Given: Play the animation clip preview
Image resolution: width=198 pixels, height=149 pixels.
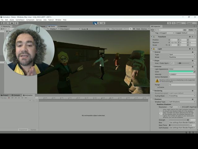Looking at the screenshot, I should pyautogui.click(x=19, y=98).
